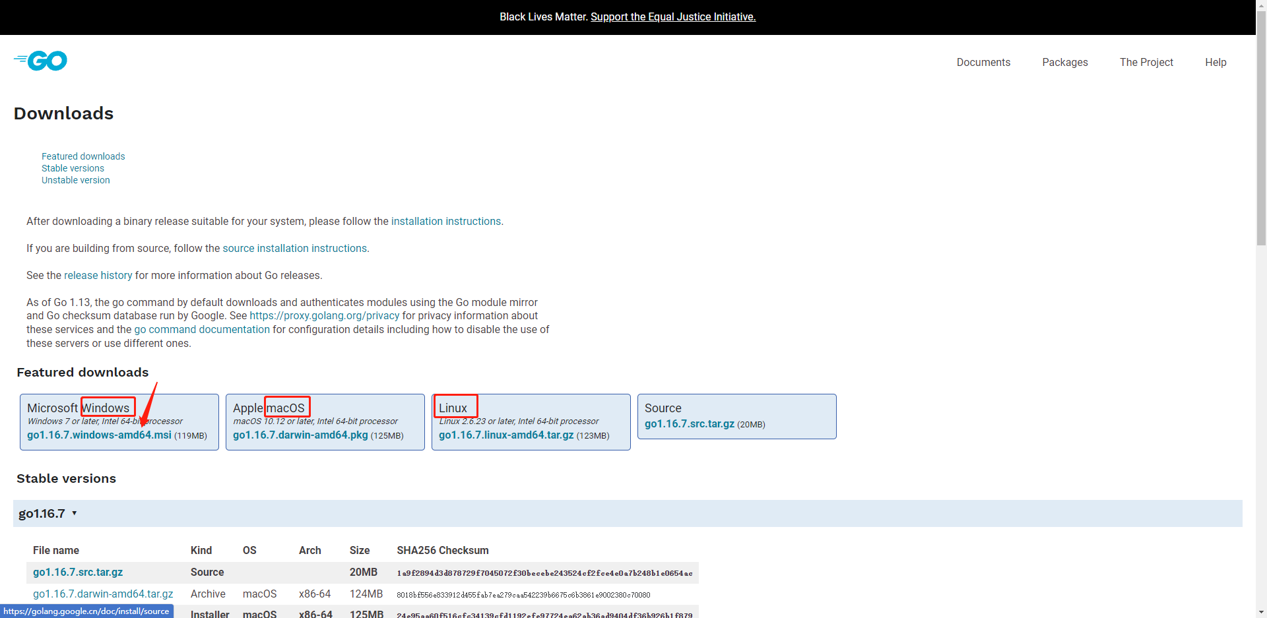The width and height of the screenshot is (1267, 618).
Task: Click the Featured downloads section heading
Action: pos(82,372)
